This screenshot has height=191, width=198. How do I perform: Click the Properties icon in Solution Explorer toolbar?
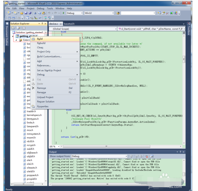coord(13,28)
